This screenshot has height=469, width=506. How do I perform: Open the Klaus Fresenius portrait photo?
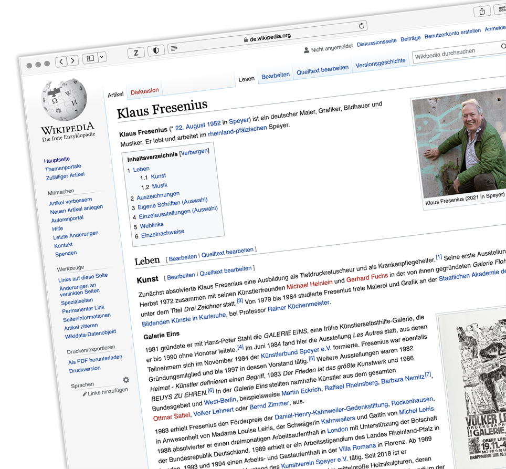459,144
